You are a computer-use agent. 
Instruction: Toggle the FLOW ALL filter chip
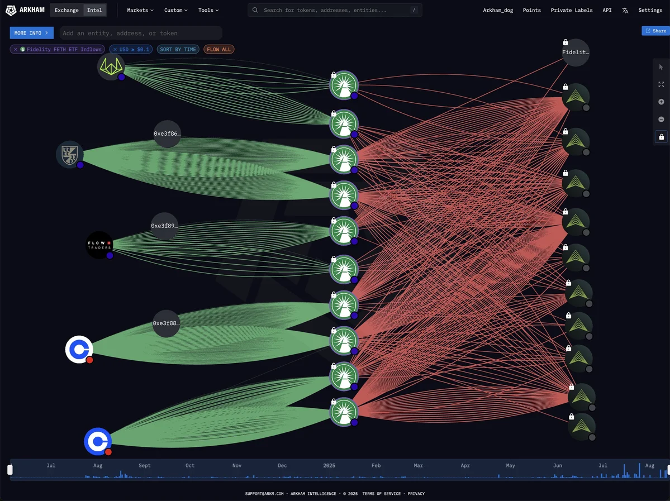(218, 50)
